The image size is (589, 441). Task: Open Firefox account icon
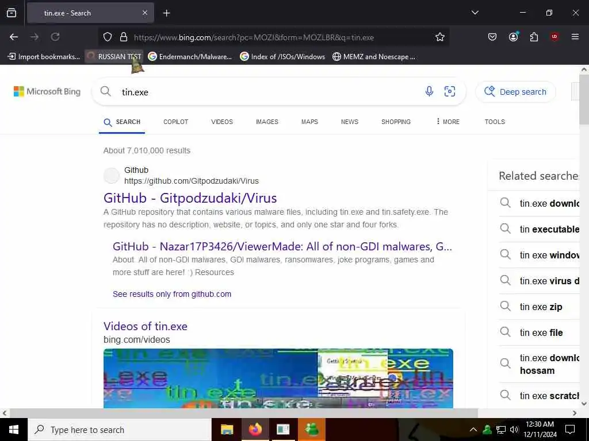pos(513,37)
